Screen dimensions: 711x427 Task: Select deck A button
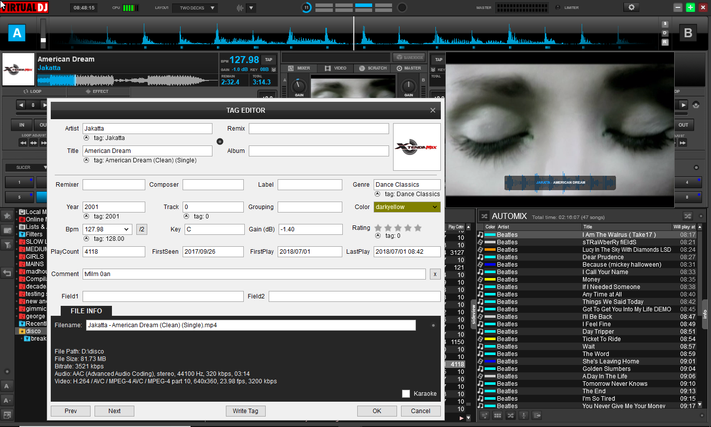17,33
